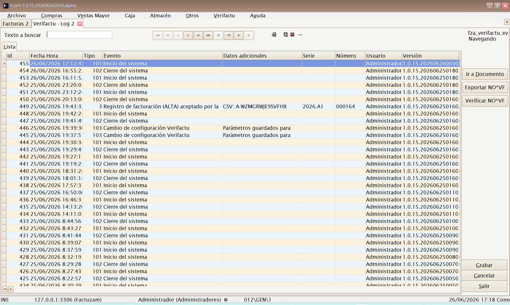510x305 pixels.
Task: Click the Grabar button
Action: click(x=484, y=265)
